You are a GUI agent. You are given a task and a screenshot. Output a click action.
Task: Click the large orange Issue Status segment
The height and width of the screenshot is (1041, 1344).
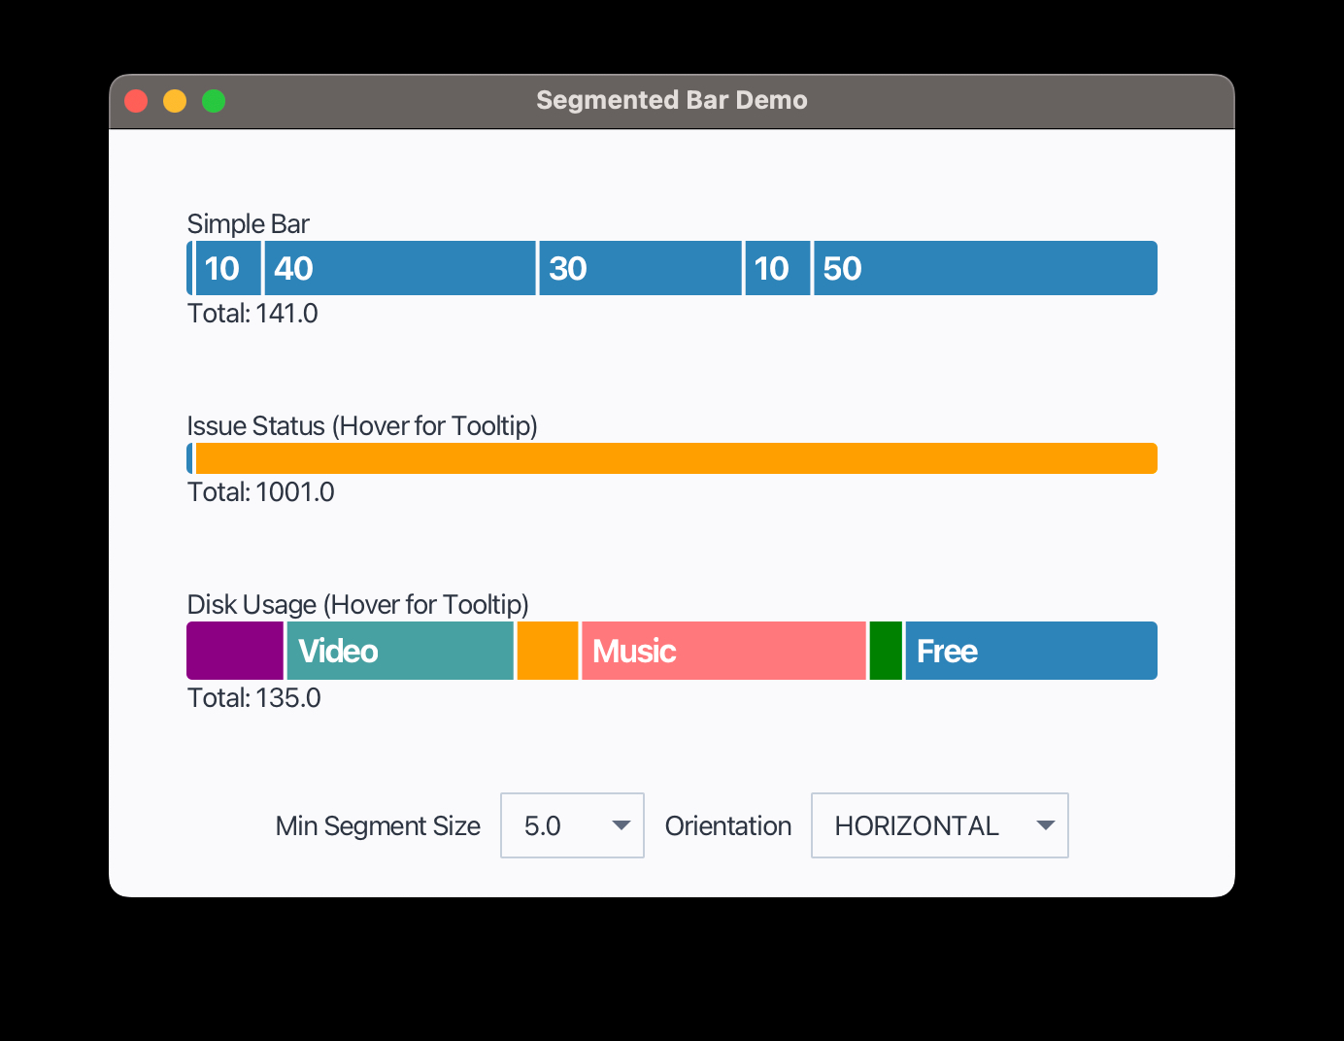pyautogui.click(x=676, y=458)
